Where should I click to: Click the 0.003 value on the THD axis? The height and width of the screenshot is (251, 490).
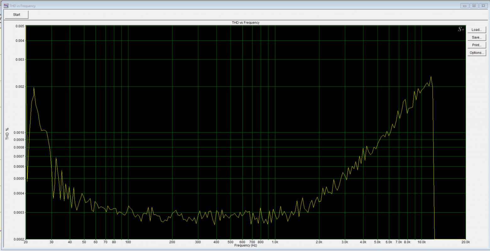point(20,59)
